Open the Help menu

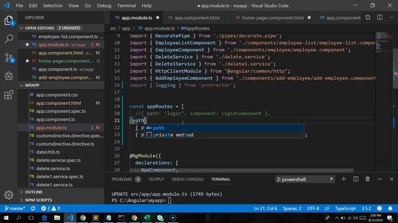point(147,6)
